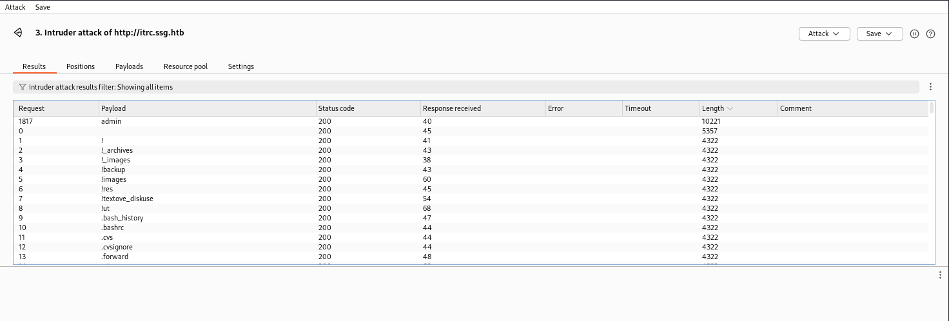The height and width of the screenshot is (321, 949).
Task: Open the help question mark icon
Action: (x=930, y=34)
